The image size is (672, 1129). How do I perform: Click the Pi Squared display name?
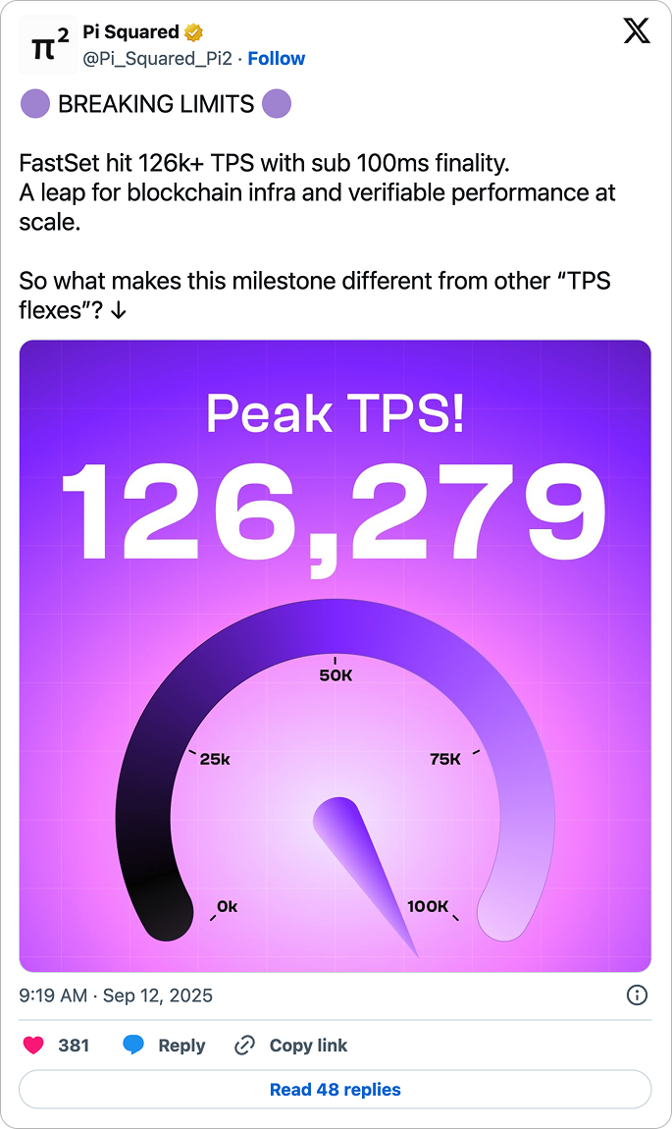[130, 32]
